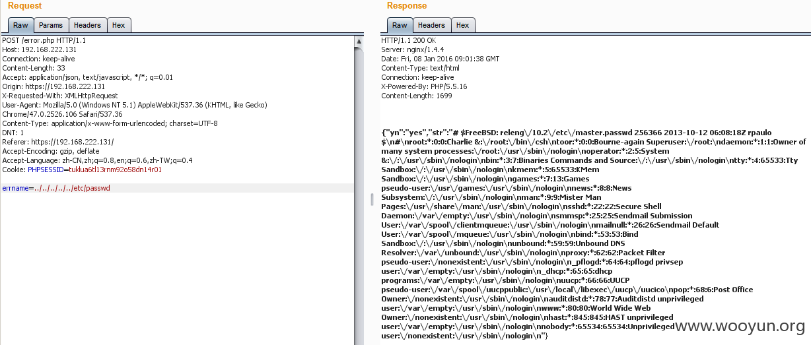Click the request panel vertical scrollbar track

click(359, 195)
